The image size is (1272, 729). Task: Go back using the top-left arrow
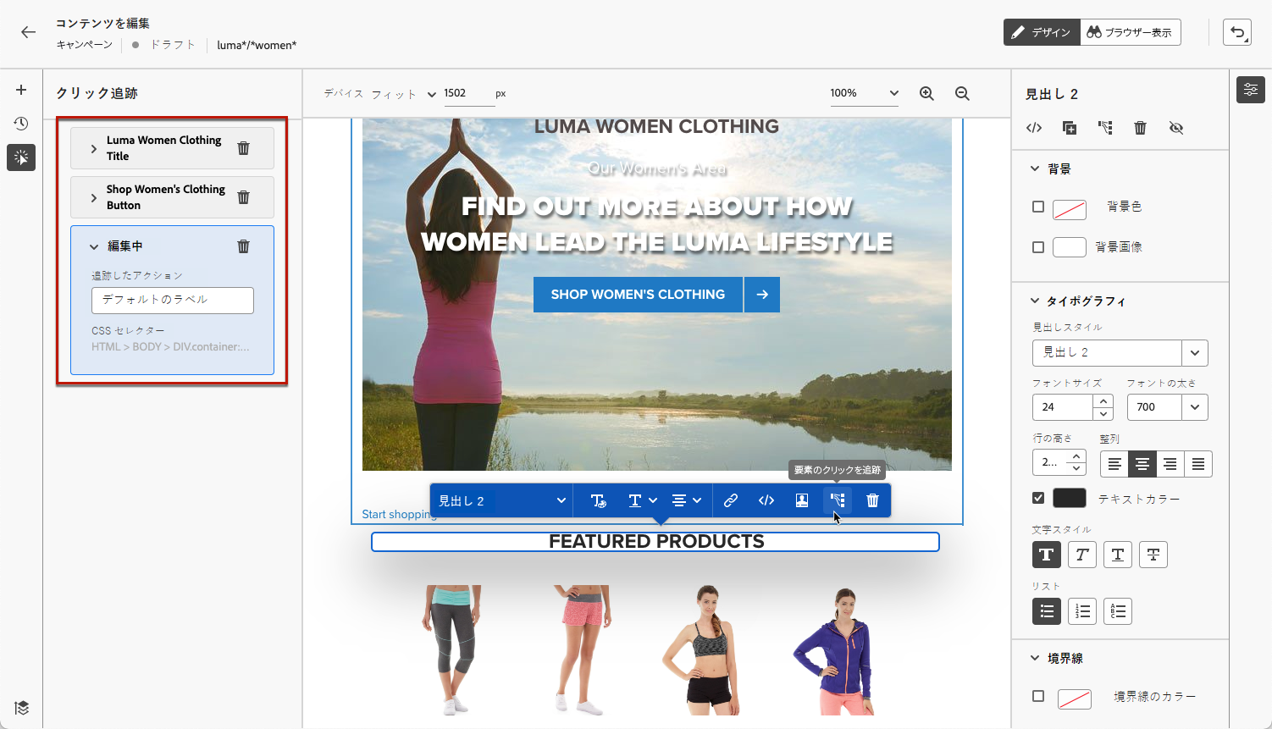click(x=29, y=32)
